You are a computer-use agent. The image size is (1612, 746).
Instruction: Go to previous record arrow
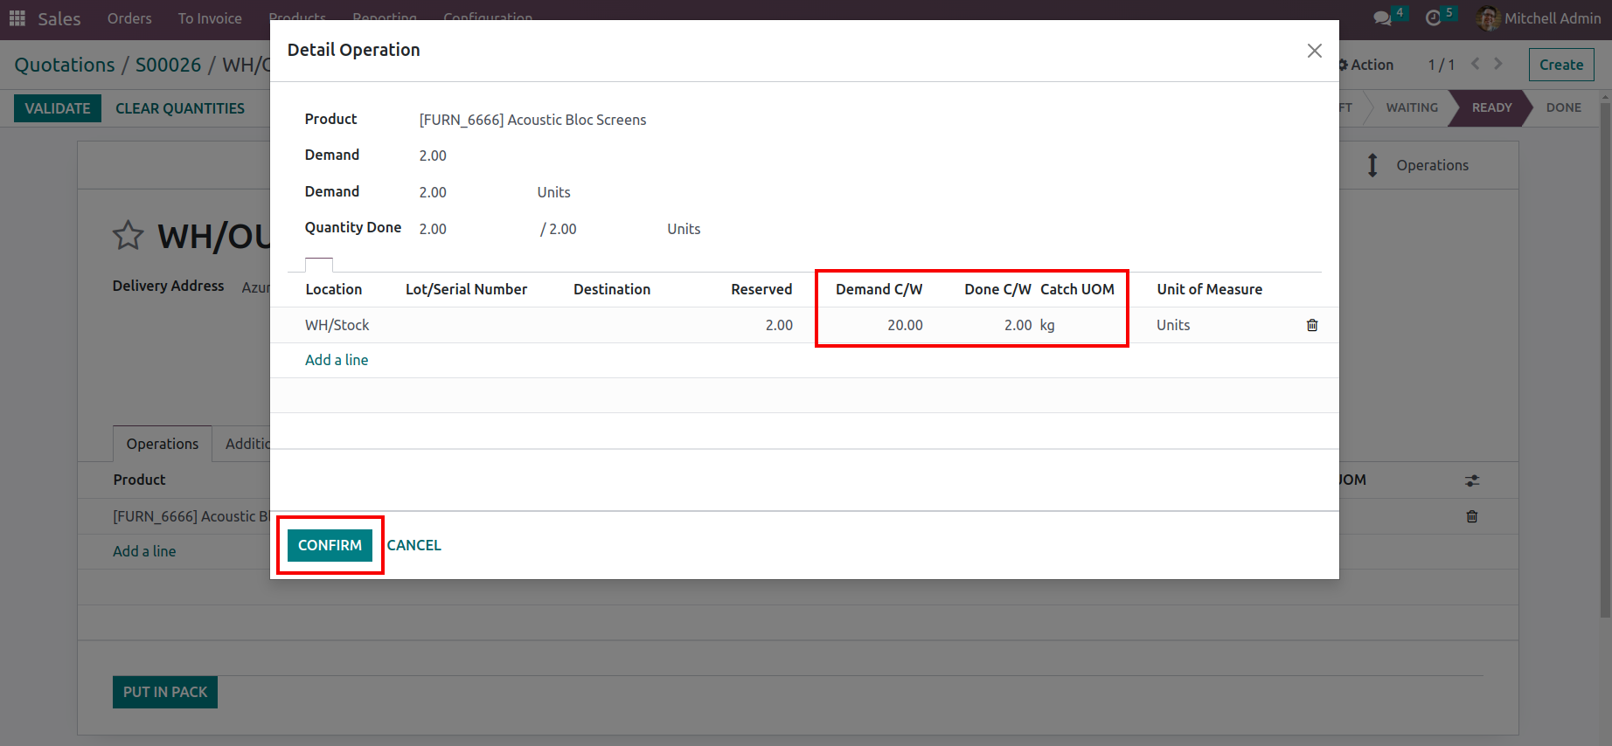pyautogui.click(x=1476, y=64)
